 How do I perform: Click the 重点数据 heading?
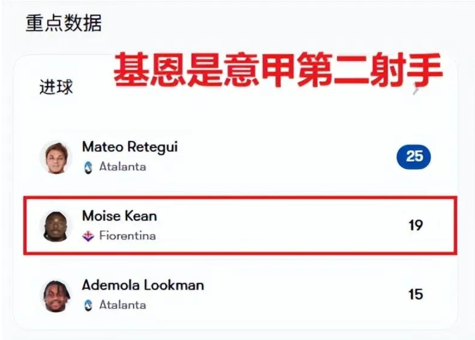[63, 24]
